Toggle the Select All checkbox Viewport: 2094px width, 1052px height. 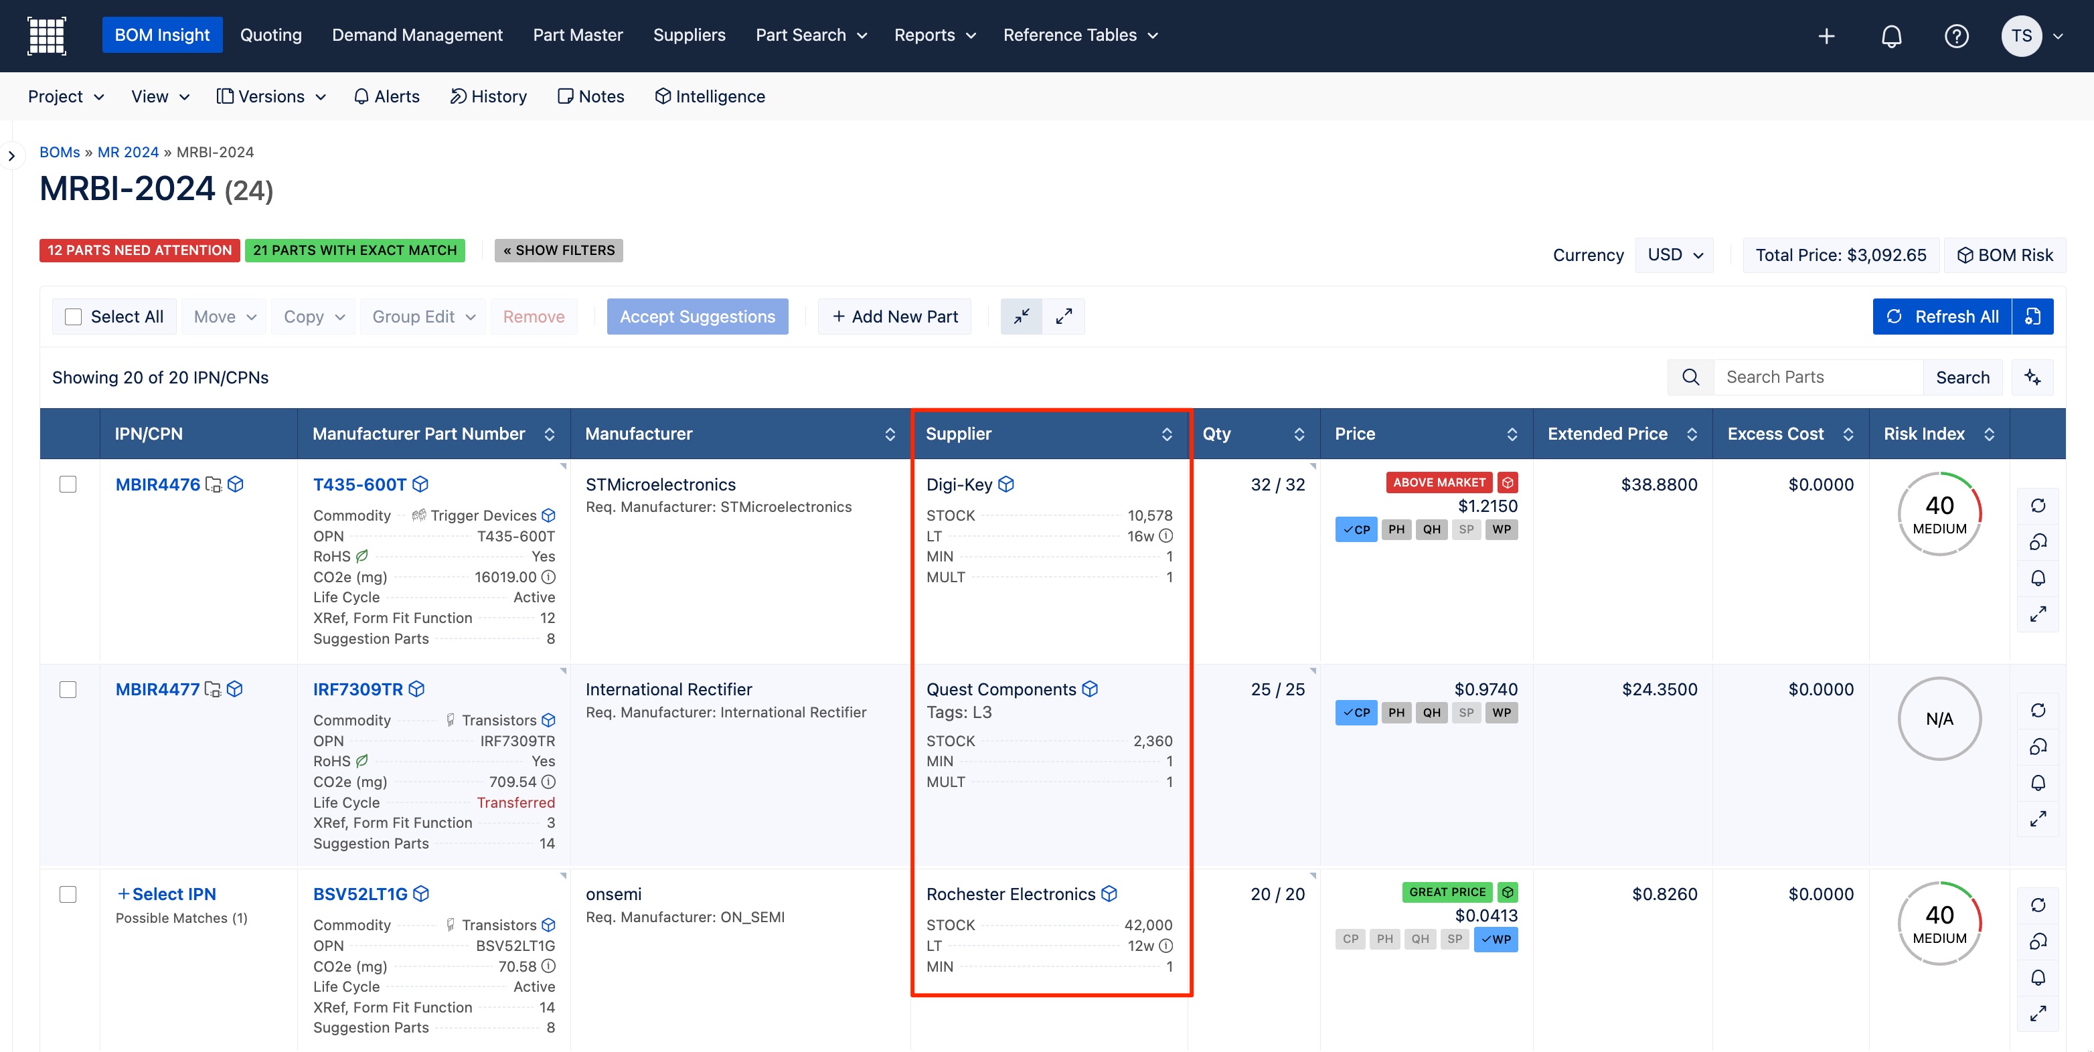coord(73,317)
